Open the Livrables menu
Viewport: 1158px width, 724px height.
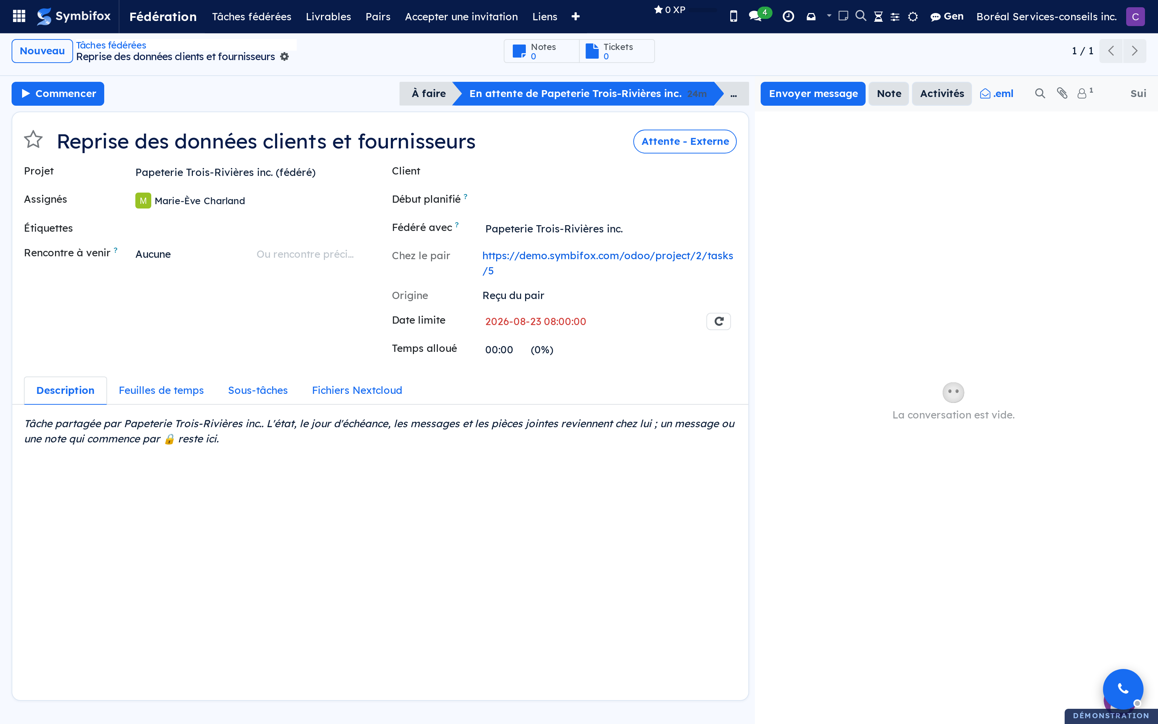pyautogui.click(x=328, y=17)
